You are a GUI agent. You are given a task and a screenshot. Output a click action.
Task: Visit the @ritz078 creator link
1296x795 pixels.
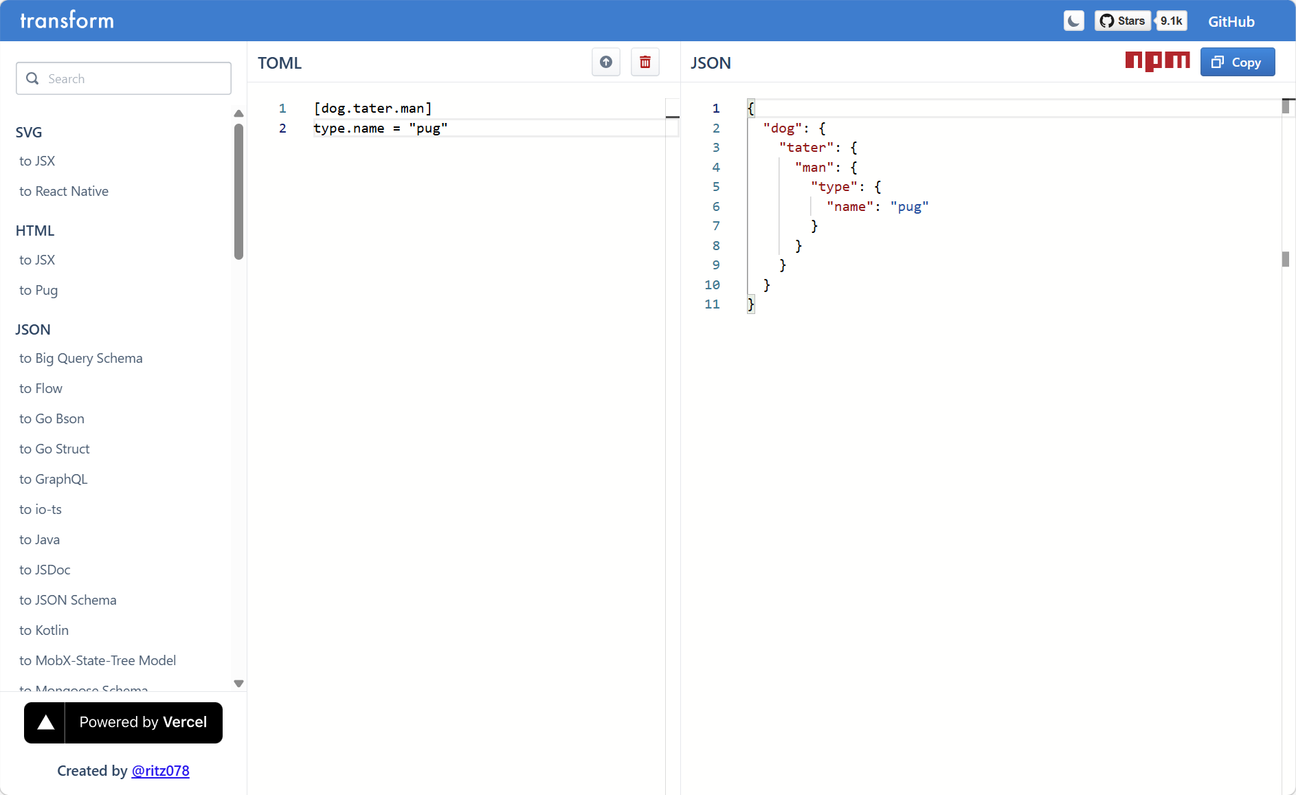[x=160, y=771]
